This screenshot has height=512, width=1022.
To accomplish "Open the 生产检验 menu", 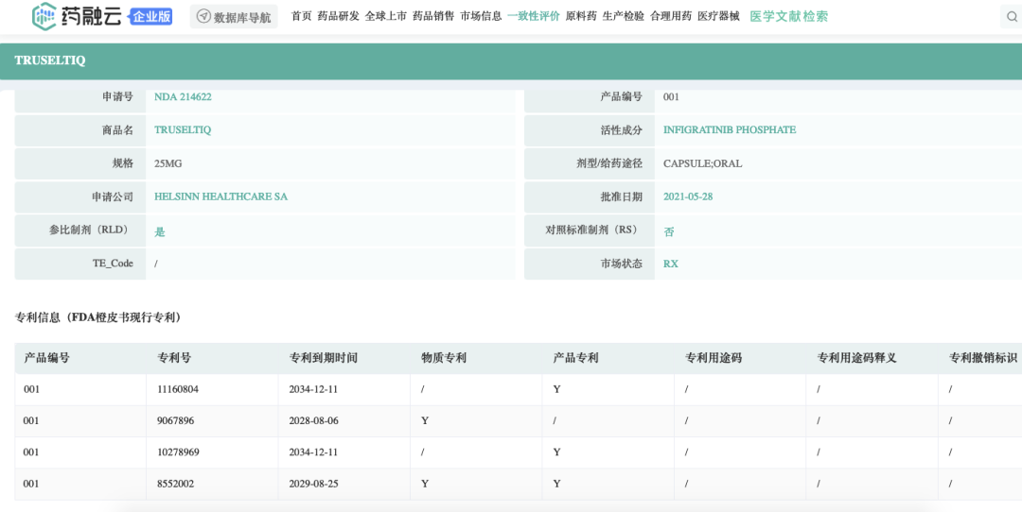I will tap(623, 16).
